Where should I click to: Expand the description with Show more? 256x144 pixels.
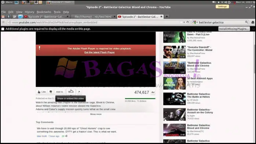(96, 114)
